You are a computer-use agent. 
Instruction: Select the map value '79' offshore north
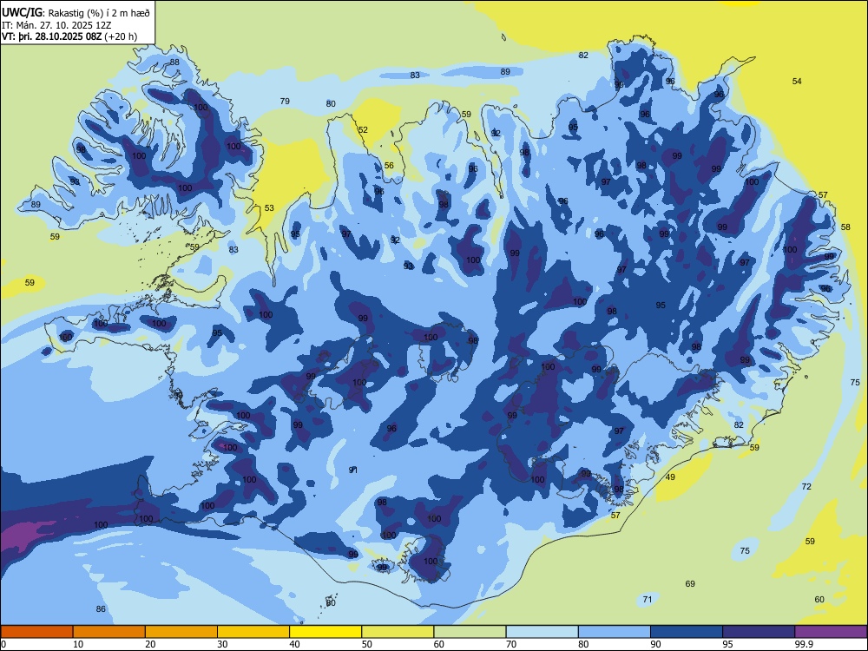click(x=285, y=101)
